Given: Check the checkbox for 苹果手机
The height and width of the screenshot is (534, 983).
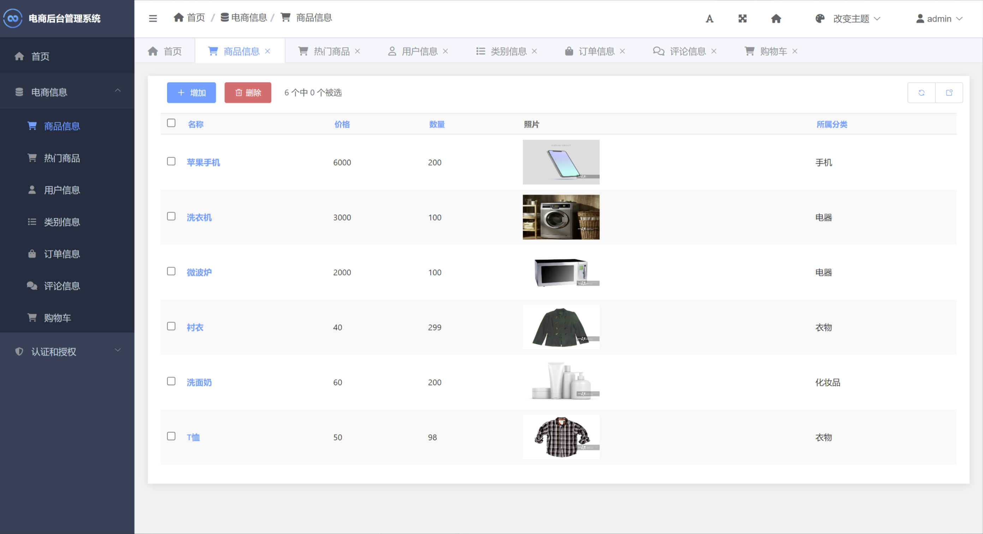Looking at the screenshot, I should click(x=171, y=161).
